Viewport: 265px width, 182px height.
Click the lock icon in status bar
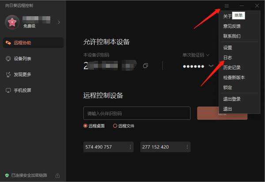[57, 175]
